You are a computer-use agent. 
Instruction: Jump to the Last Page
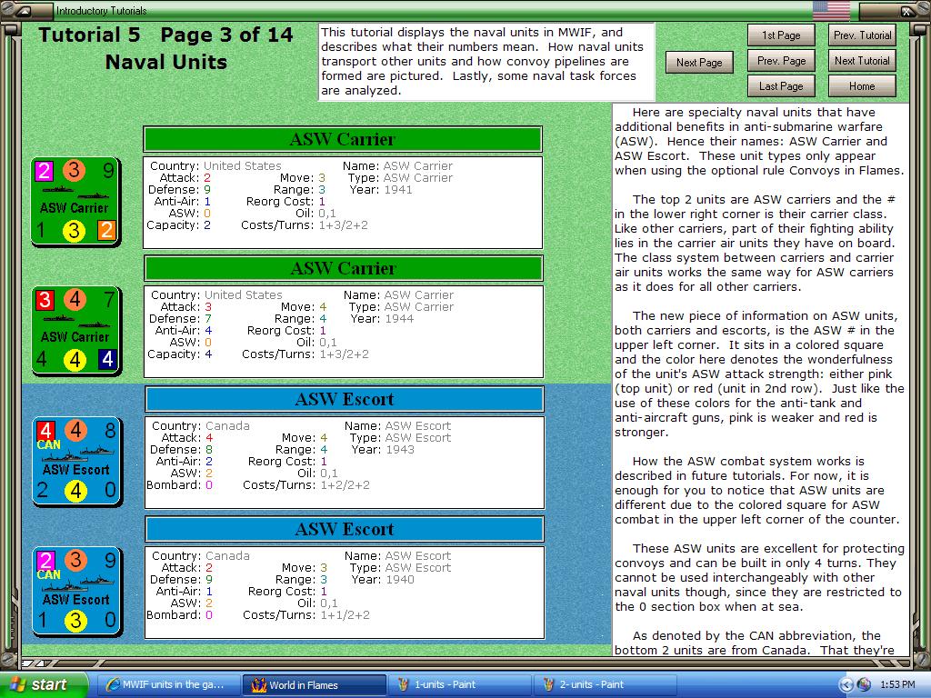coord(781,86)
